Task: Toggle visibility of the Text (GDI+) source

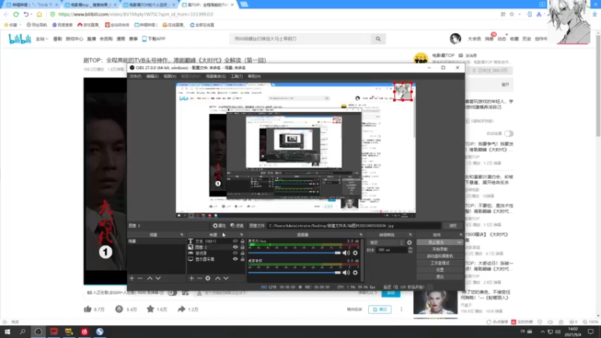Action: [x=235, y=241]
